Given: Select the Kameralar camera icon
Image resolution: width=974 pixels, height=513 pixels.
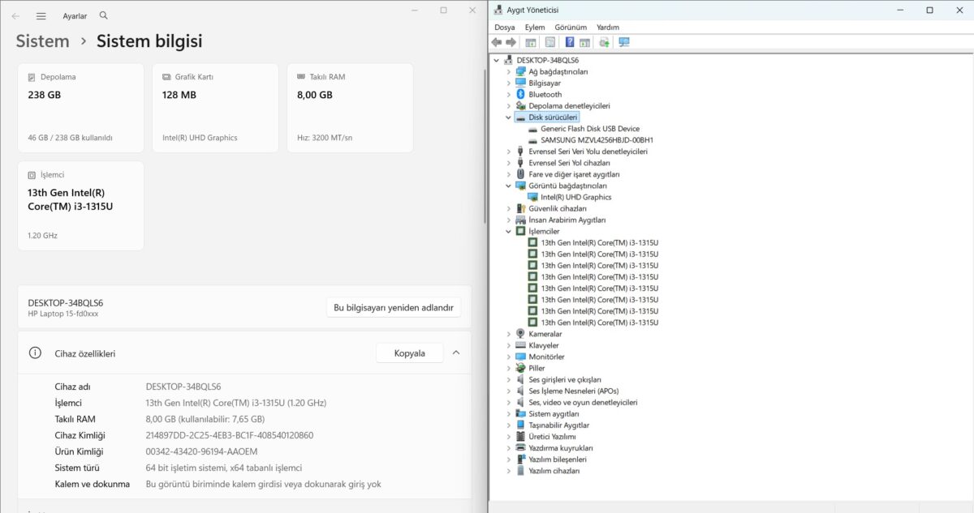Looking at the screenshot, I should point(520,334).
